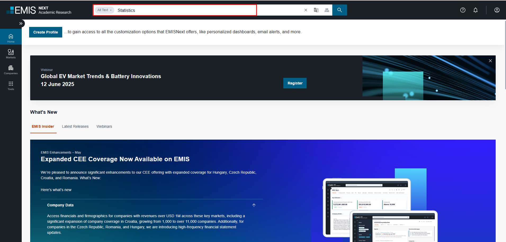
Task: Open the Tools grid in sidebar
Action: [11, 86]
